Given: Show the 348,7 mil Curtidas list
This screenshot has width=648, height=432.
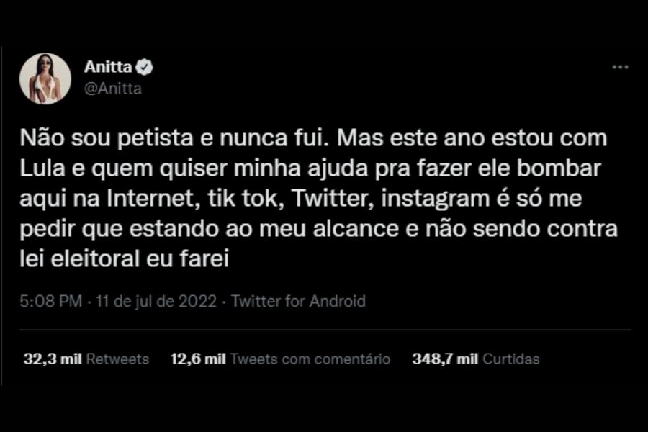Looking at the screenshot, I should (475, 359).
